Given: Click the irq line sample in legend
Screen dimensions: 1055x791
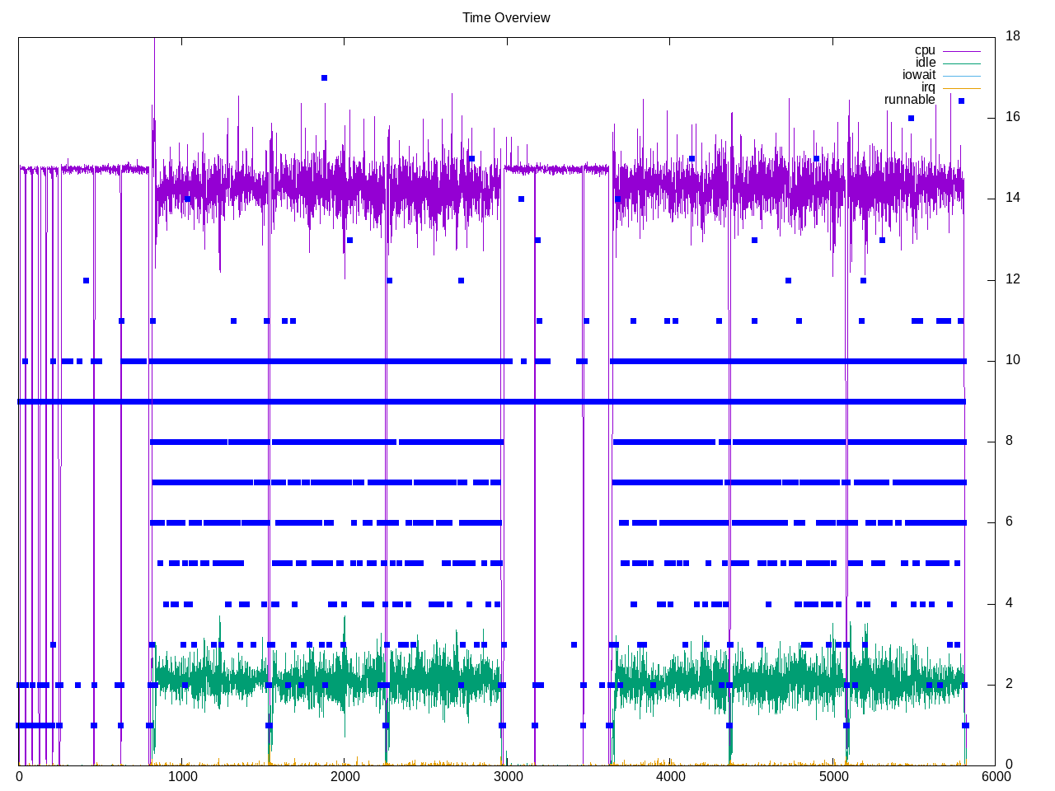Looking at the screenshot, I should click(x=961, y=88).
